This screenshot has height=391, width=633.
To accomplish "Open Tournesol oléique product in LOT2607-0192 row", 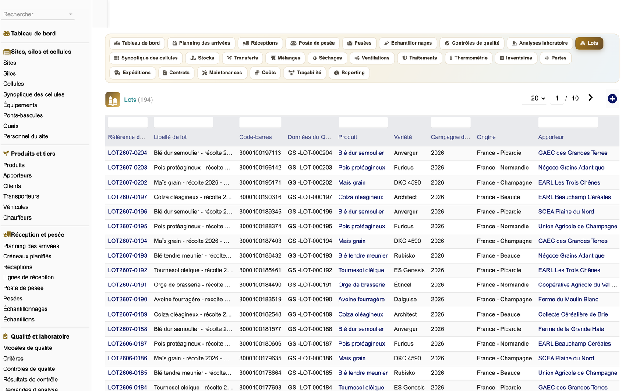I will pyautogui.click(x=361, y=270).
